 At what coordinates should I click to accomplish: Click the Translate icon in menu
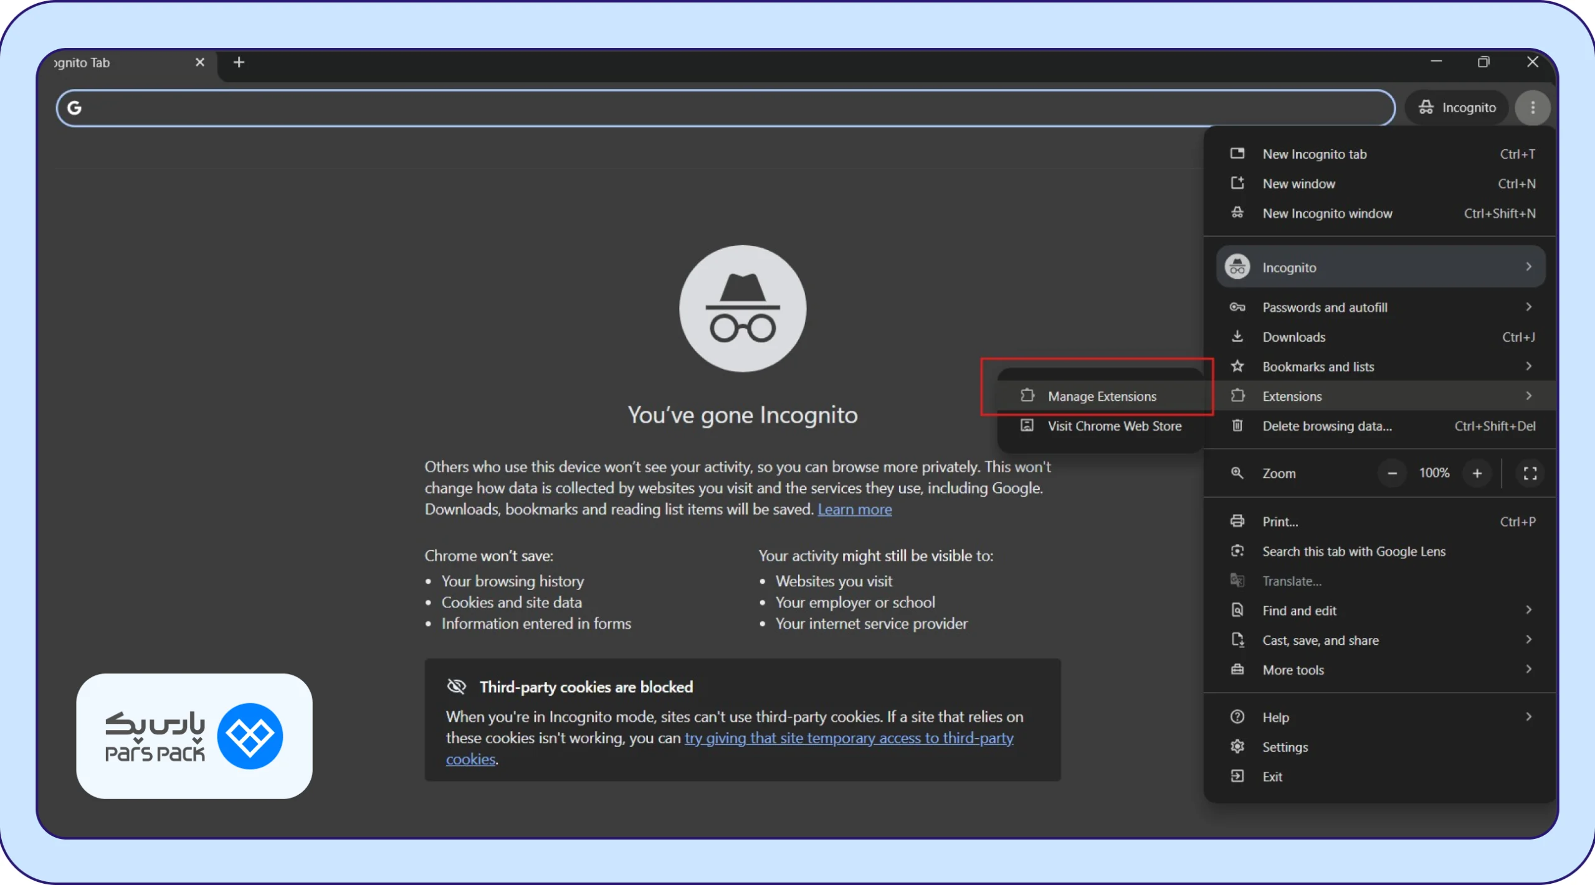(x=1237, y=581)
